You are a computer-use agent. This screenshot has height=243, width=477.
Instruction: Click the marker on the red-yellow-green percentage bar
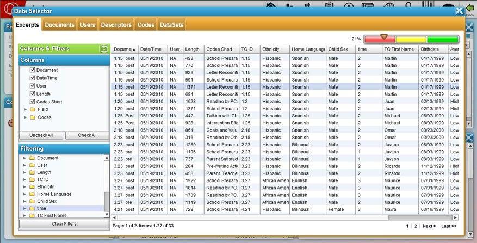384,37
